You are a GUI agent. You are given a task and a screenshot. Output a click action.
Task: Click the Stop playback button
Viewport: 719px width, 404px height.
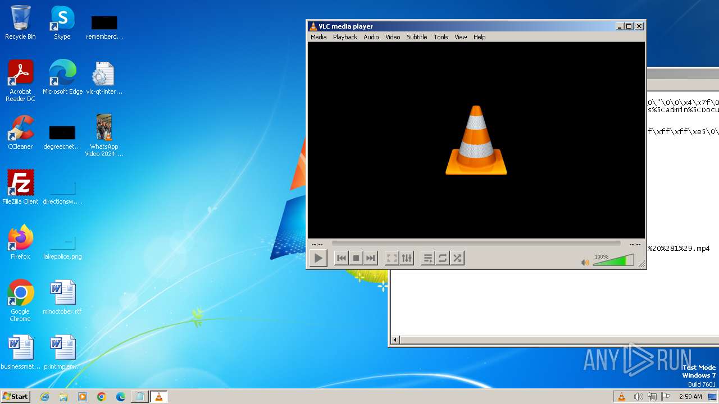(x=356, y=258)
